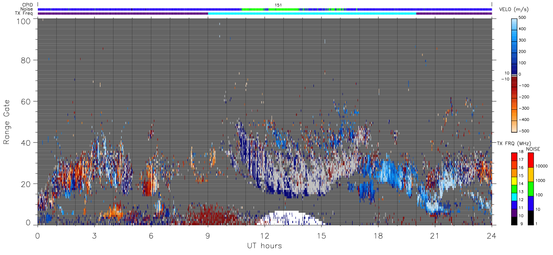Viewport: 553px width, 255px height.
Task: Click the 15 tick on UT hours axis
Action: tap(321, 235)
